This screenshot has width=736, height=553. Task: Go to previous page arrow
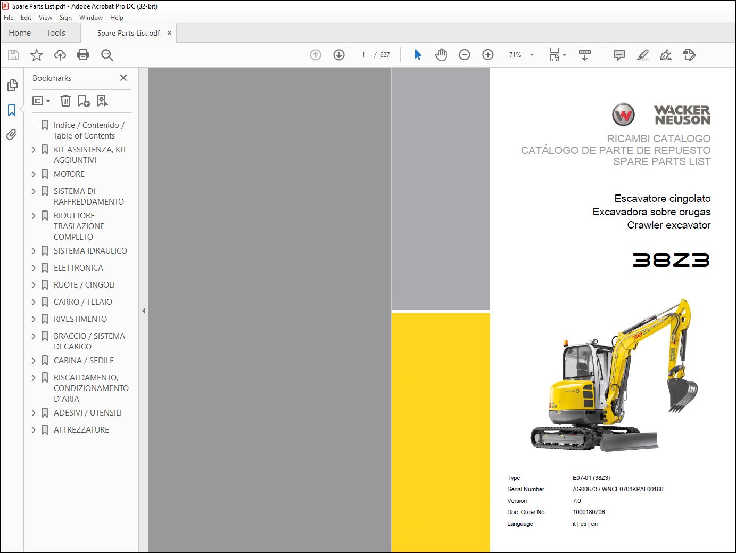[316, 55]
